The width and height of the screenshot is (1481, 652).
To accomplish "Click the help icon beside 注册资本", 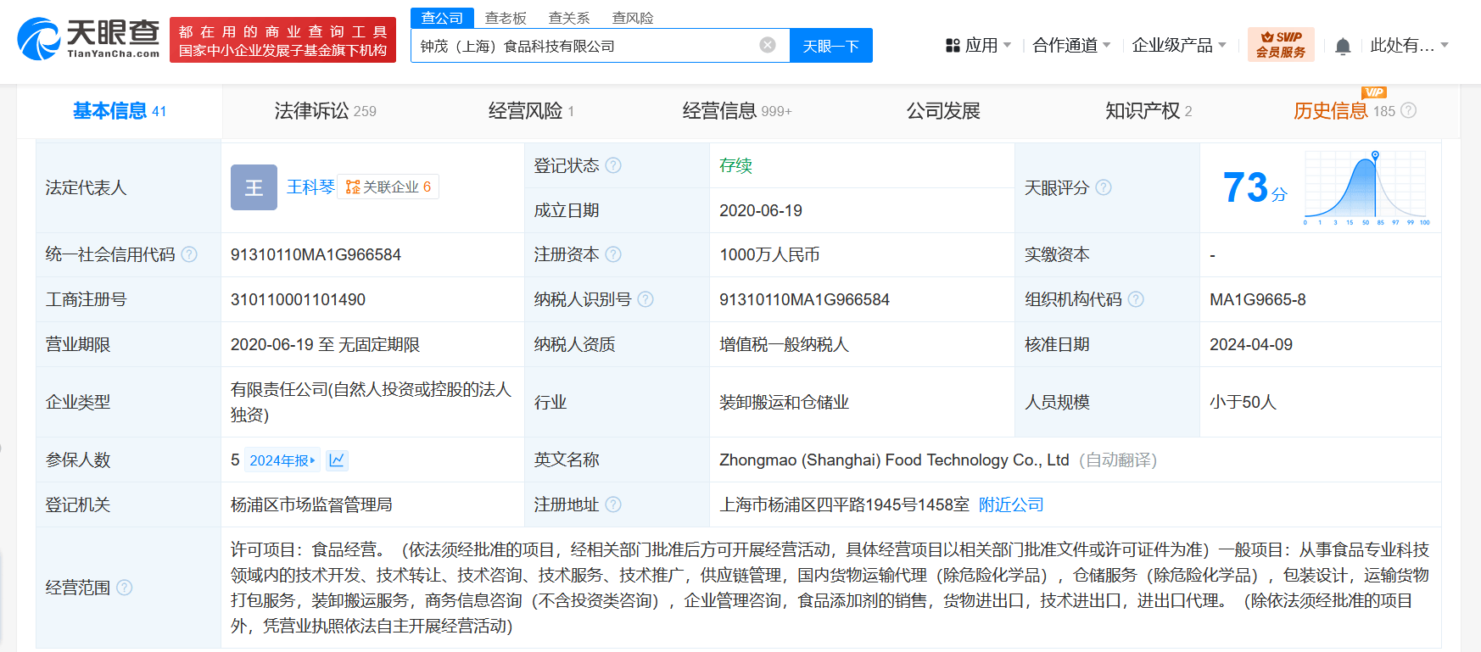I will [613, 254].
